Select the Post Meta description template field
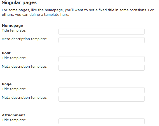The image size is (159, 126). pos(102,68)
